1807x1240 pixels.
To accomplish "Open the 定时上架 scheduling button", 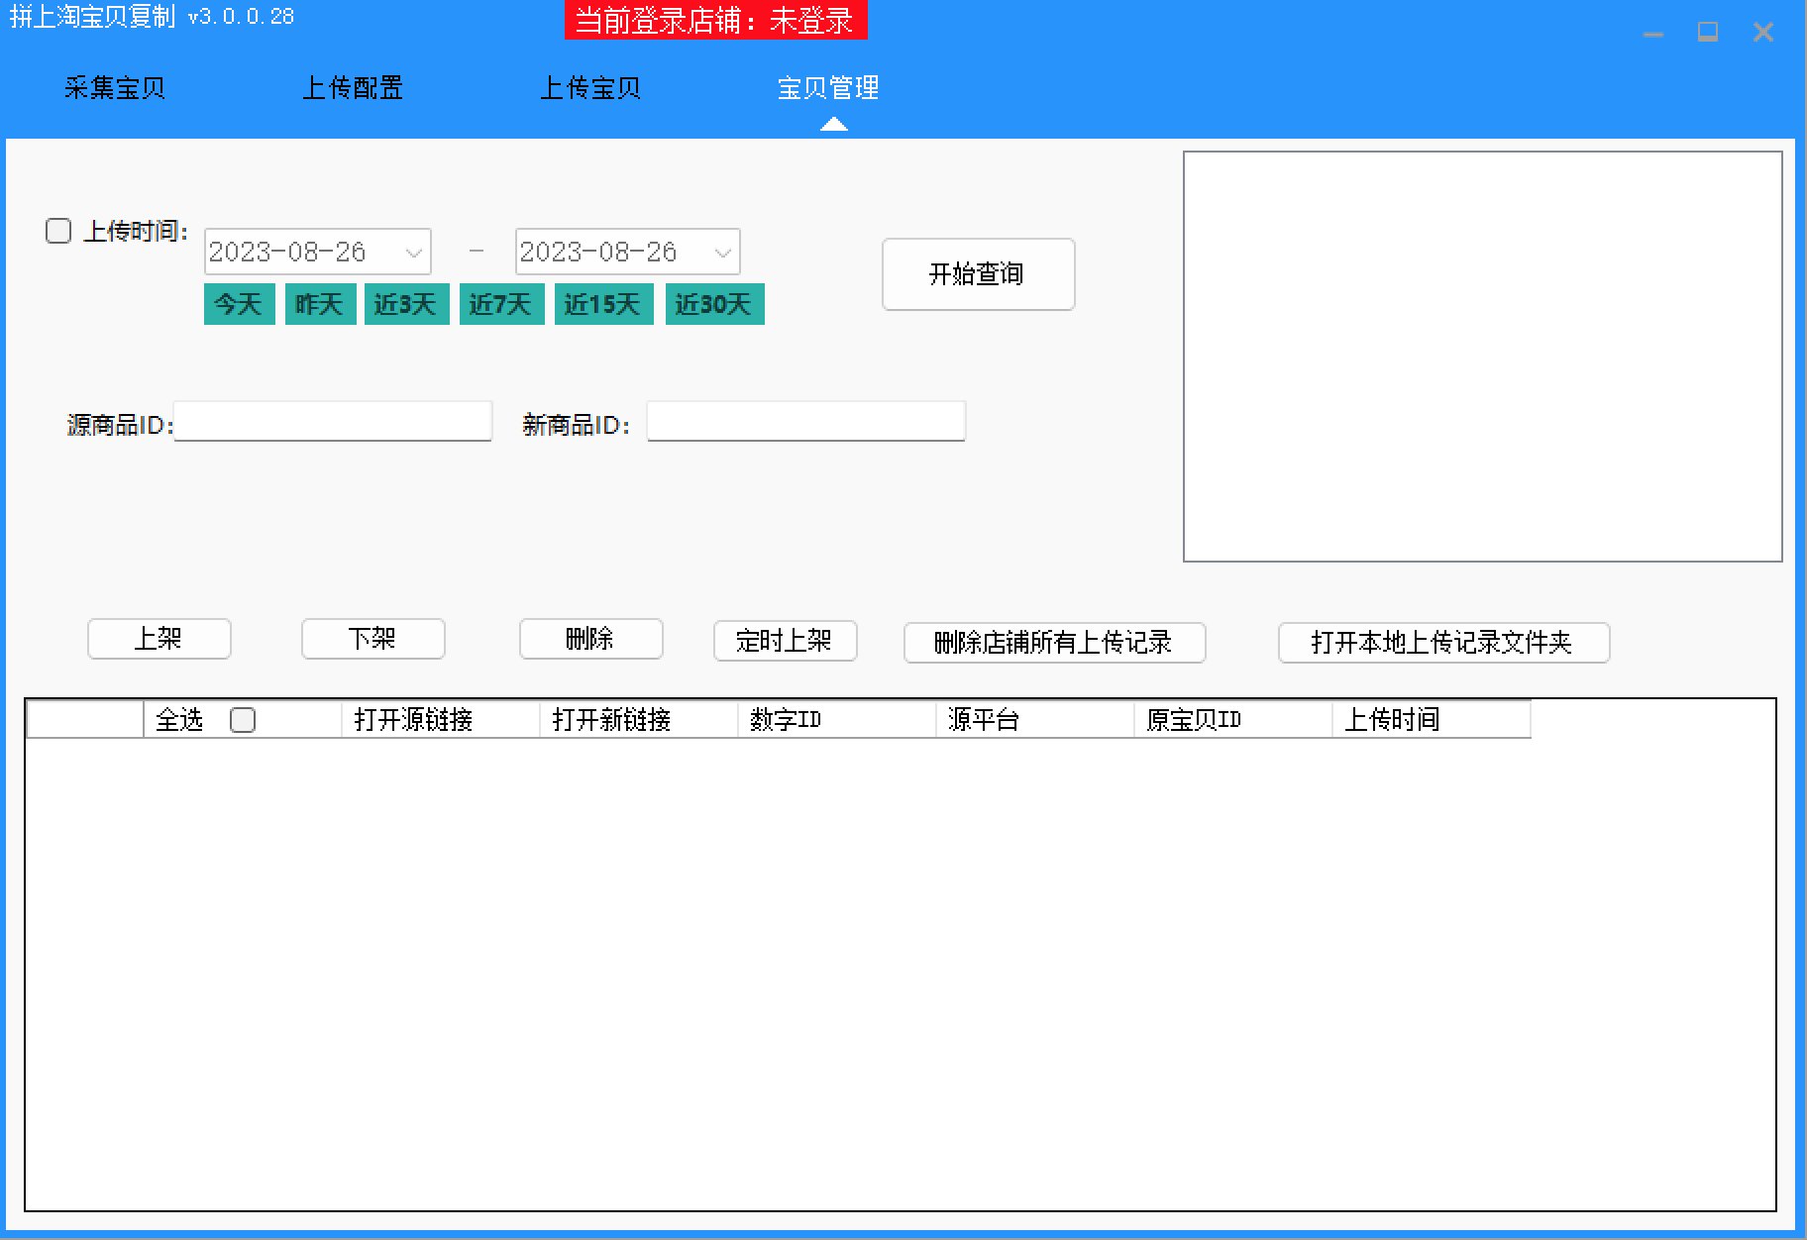I will tap(786, 641).
